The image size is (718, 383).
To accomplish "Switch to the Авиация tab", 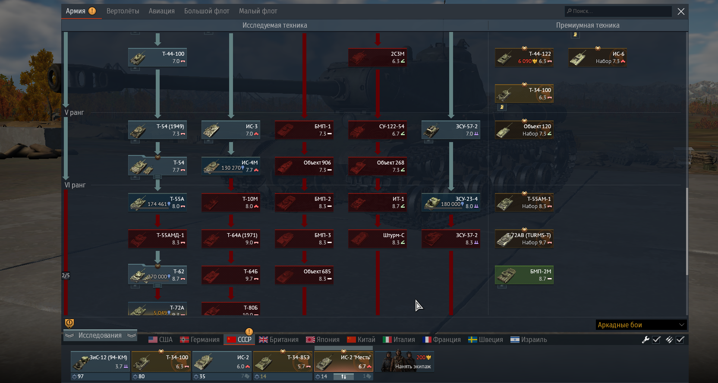I will pos(162,11).
